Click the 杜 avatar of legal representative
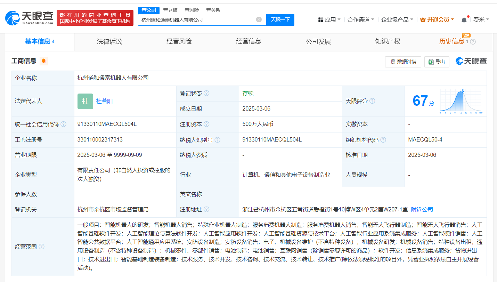Viewport: 497px width, 282px height. (x=85, y=101)
